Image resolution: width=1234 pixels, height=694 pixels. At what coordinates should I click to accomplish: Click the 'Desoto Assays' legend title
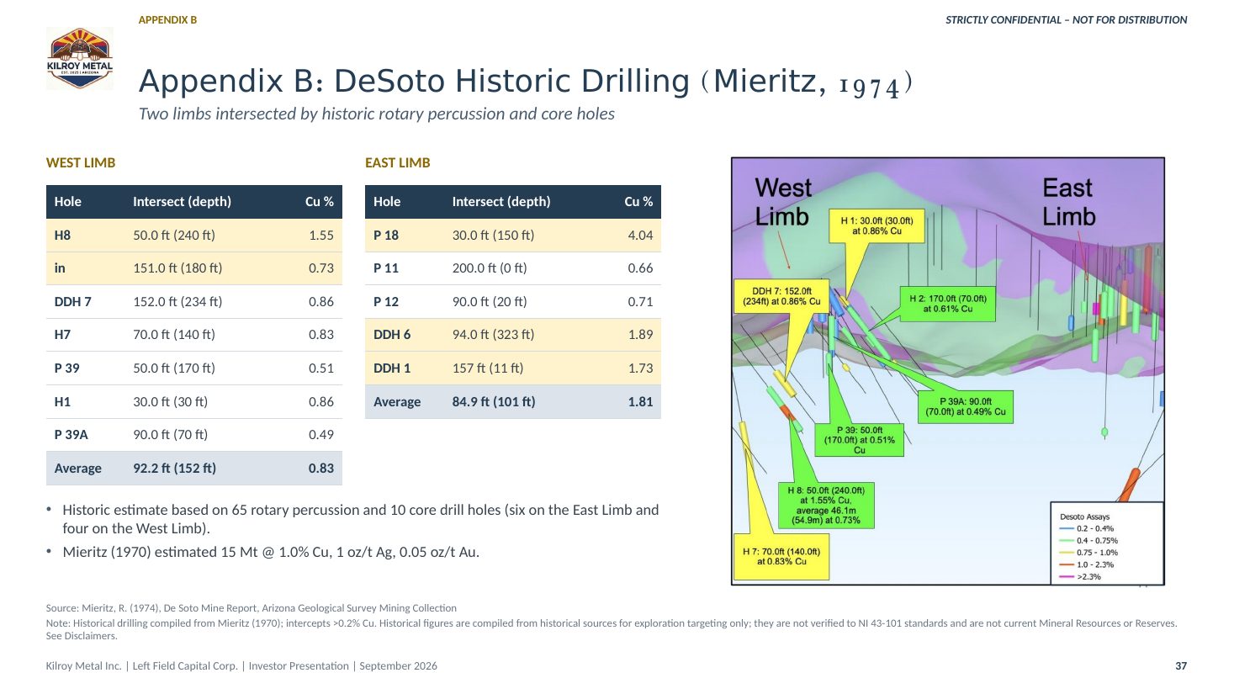[1084, 517]
